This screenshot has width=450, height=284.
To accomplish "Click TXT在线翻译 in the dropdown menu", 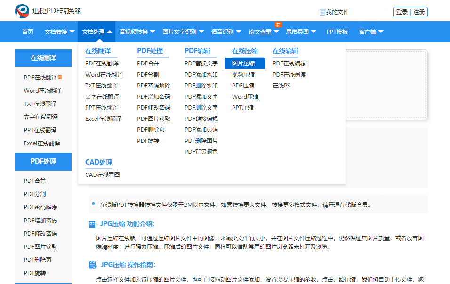I will (102, 86).
